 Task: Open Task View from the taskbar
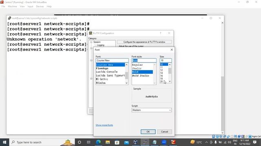pos(88,142)
